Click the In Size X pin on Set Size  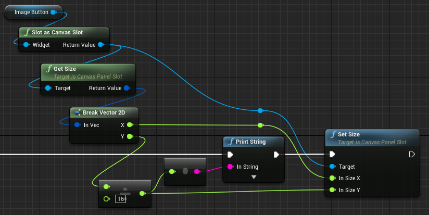332,178
